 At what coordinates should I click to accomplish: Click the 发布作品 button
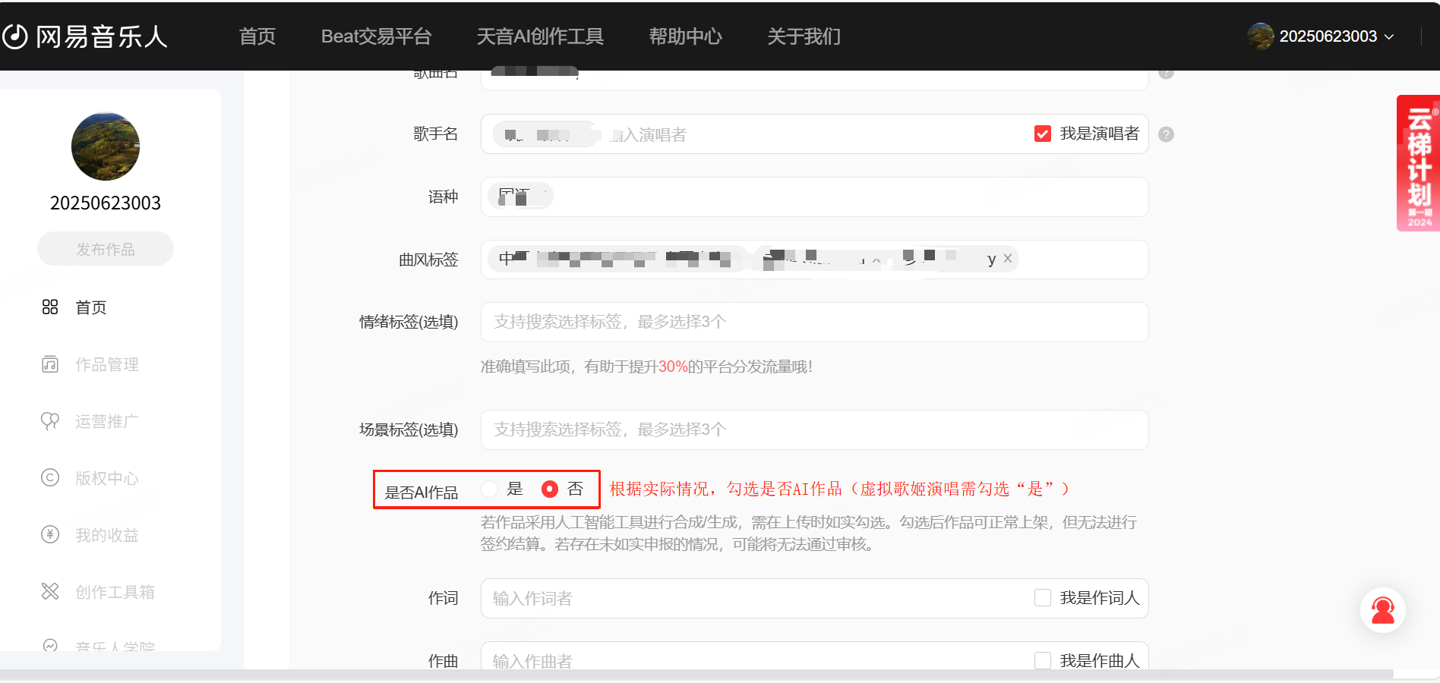[106, 249]
